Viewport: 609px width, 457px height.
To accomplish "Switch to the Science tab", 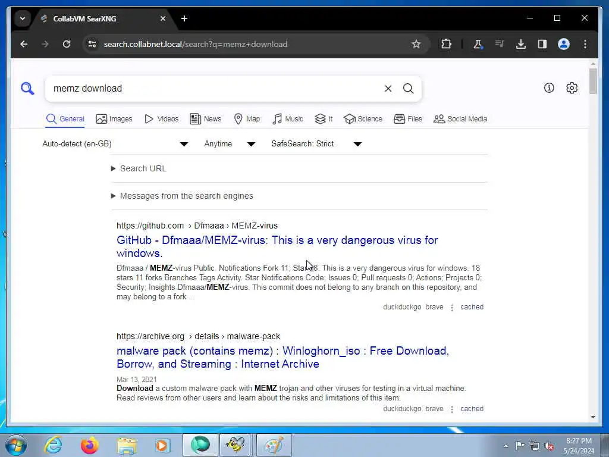I will [363, 119].
